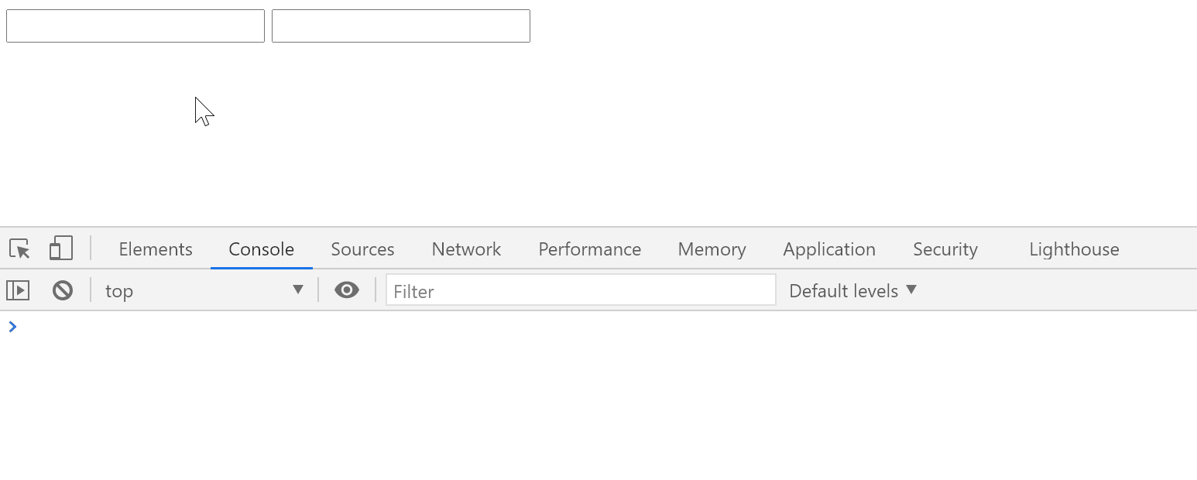This screenshot has height=480, width=1197.
Task: Open the Application tab
Action: click(828, 249)
